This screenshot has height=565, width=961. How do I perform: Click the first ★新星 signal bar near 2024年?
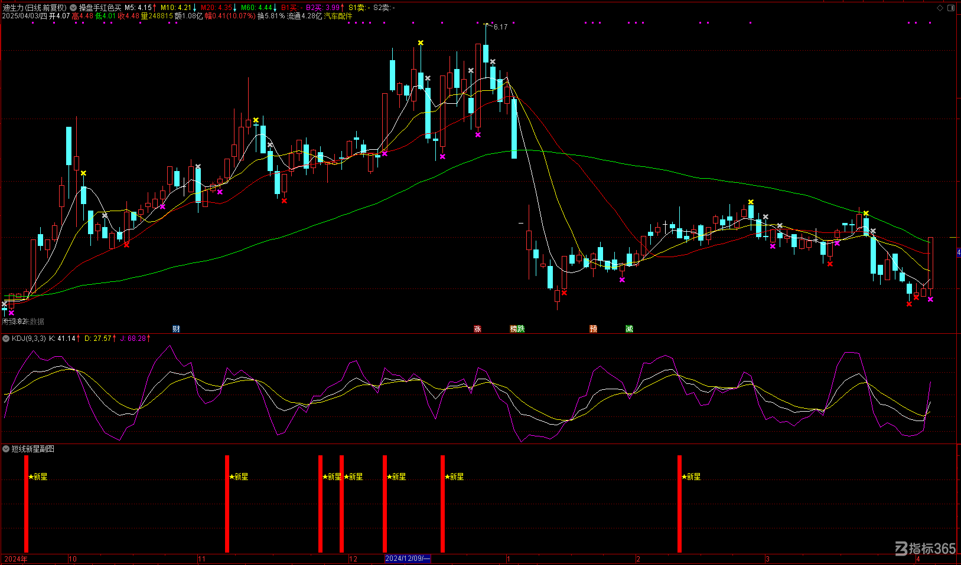[26, 504]
